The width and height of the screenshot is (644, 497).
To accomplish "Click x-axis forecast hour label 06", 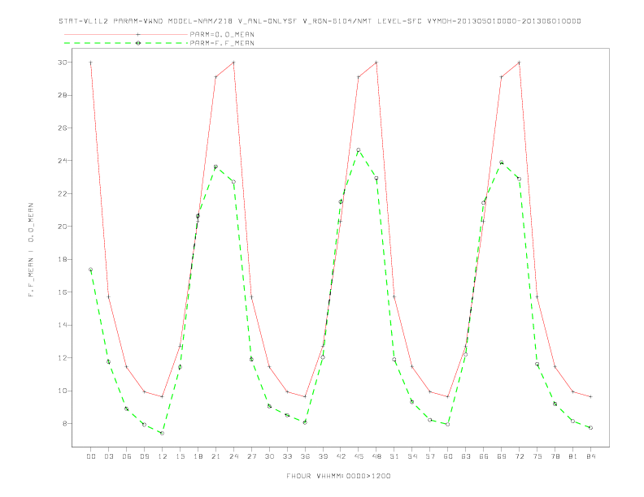I will [127, 456].
